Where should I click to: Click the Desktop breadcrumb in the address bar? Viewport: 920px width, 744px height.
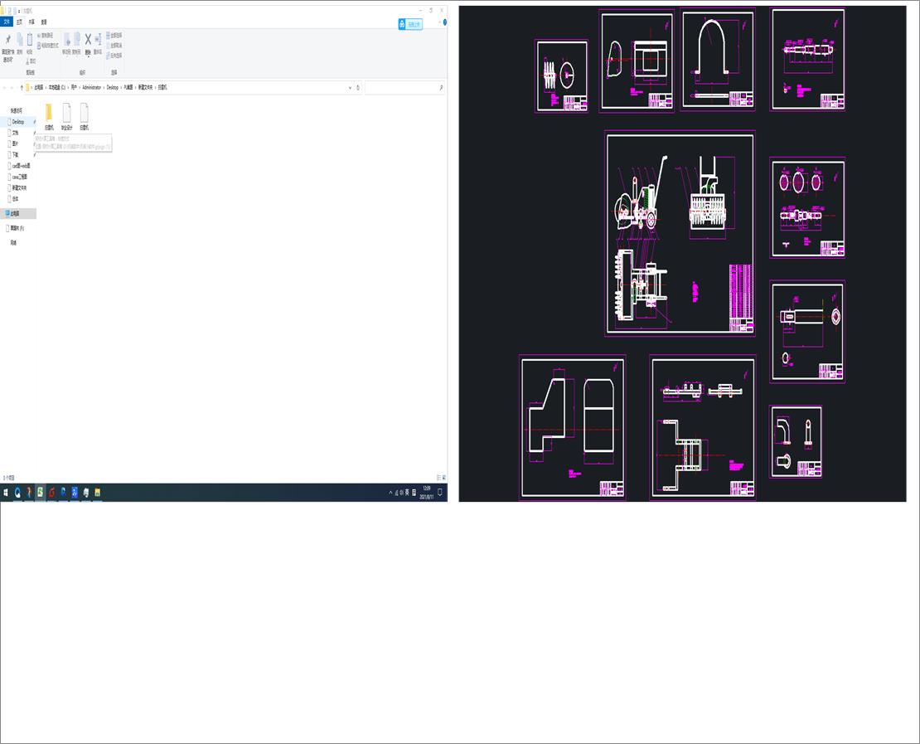click(112, 87)
